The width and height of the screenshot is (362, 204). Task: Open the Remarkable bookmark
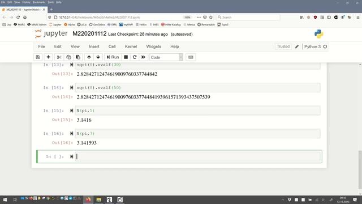click(206, 24)
